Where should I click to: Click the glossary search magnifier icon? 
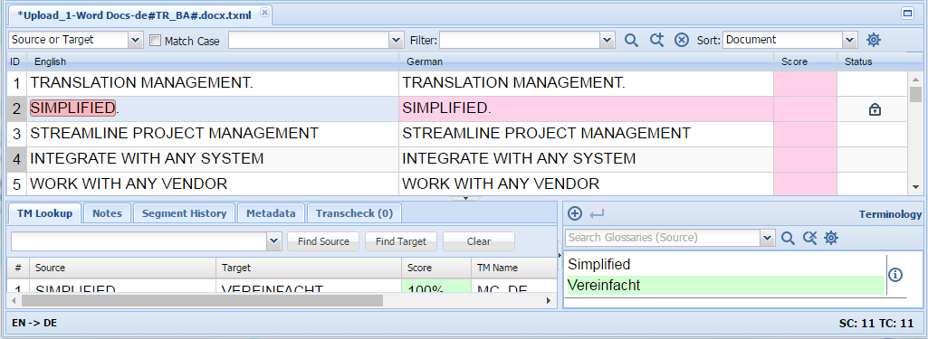pyautogui.click(x=788, y=238)
